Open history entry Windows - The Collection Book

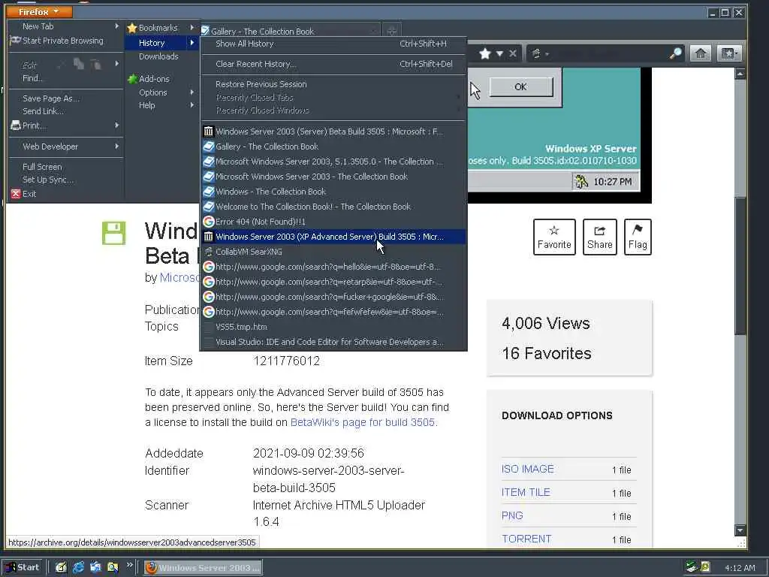pyautogui.click(x=333, y=192)
